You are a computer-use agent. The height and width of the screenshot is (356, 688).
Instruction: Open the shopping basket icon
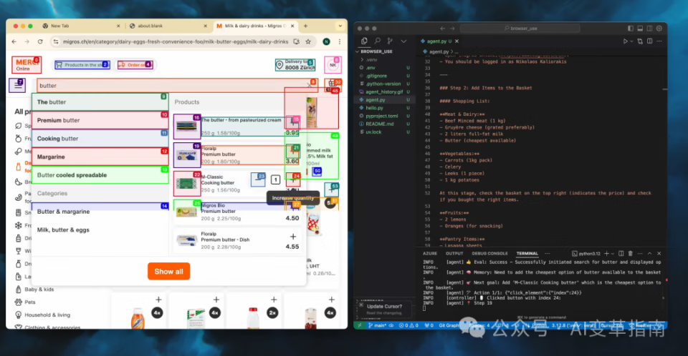[x=332, y=84]
